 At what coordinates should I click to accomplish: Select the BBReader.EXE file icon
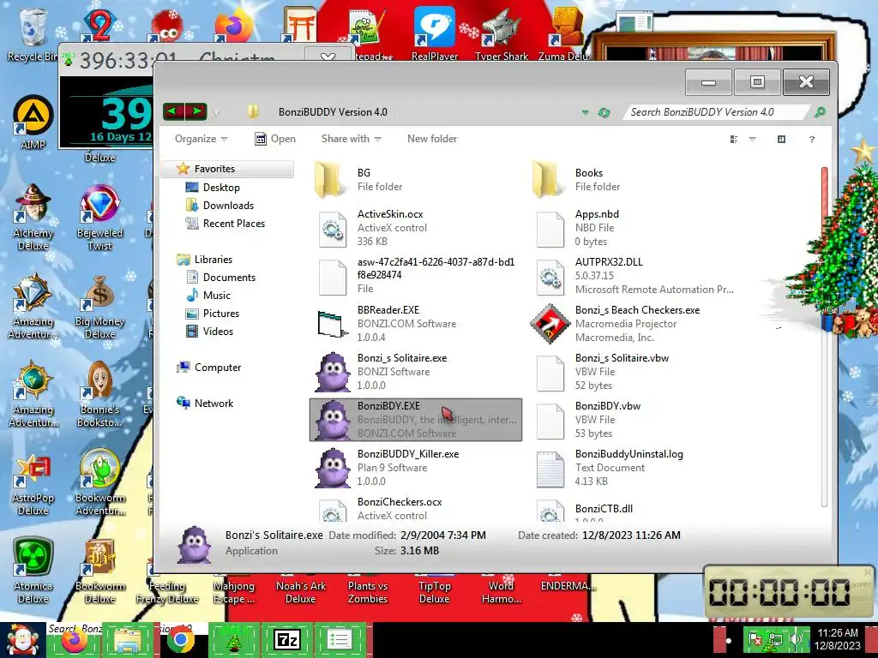[333, 323]
